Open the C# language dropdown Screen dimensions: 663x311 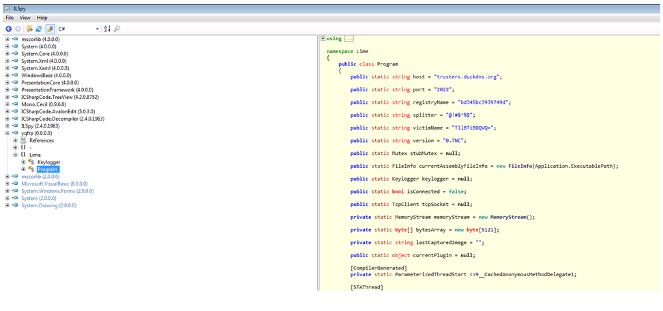click(x=78, y=29)
